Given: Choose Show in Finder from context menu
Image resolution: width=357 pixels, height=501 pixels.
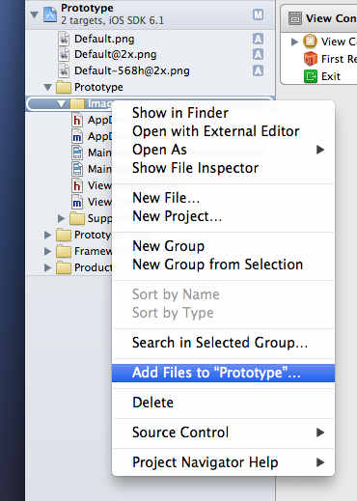Looking at the screenshot, I should 223,113.
